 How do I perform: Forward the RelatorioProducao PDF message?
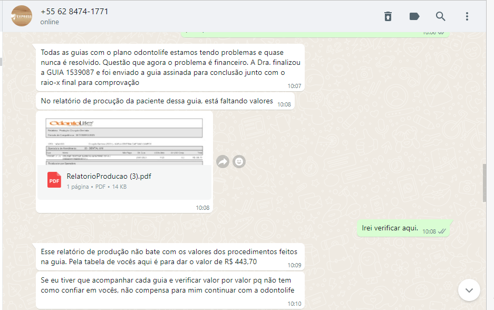coord(222,162)
